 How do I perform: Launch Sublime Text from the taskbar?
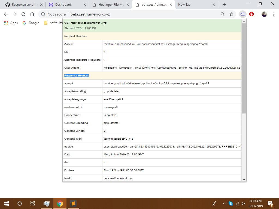click(73, 203)
